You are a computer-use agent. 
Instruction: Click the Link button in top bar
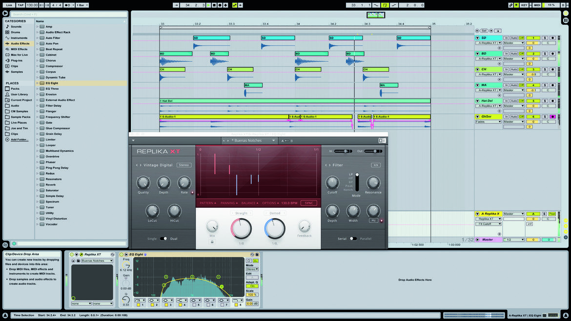(x=9, y=5)
